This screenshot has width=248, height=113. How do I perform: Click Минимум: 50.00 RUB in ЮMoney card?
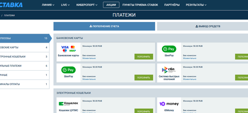[193, 101]
